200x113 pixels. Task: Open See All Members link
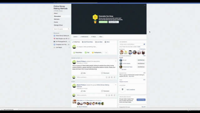coord(83,107)
